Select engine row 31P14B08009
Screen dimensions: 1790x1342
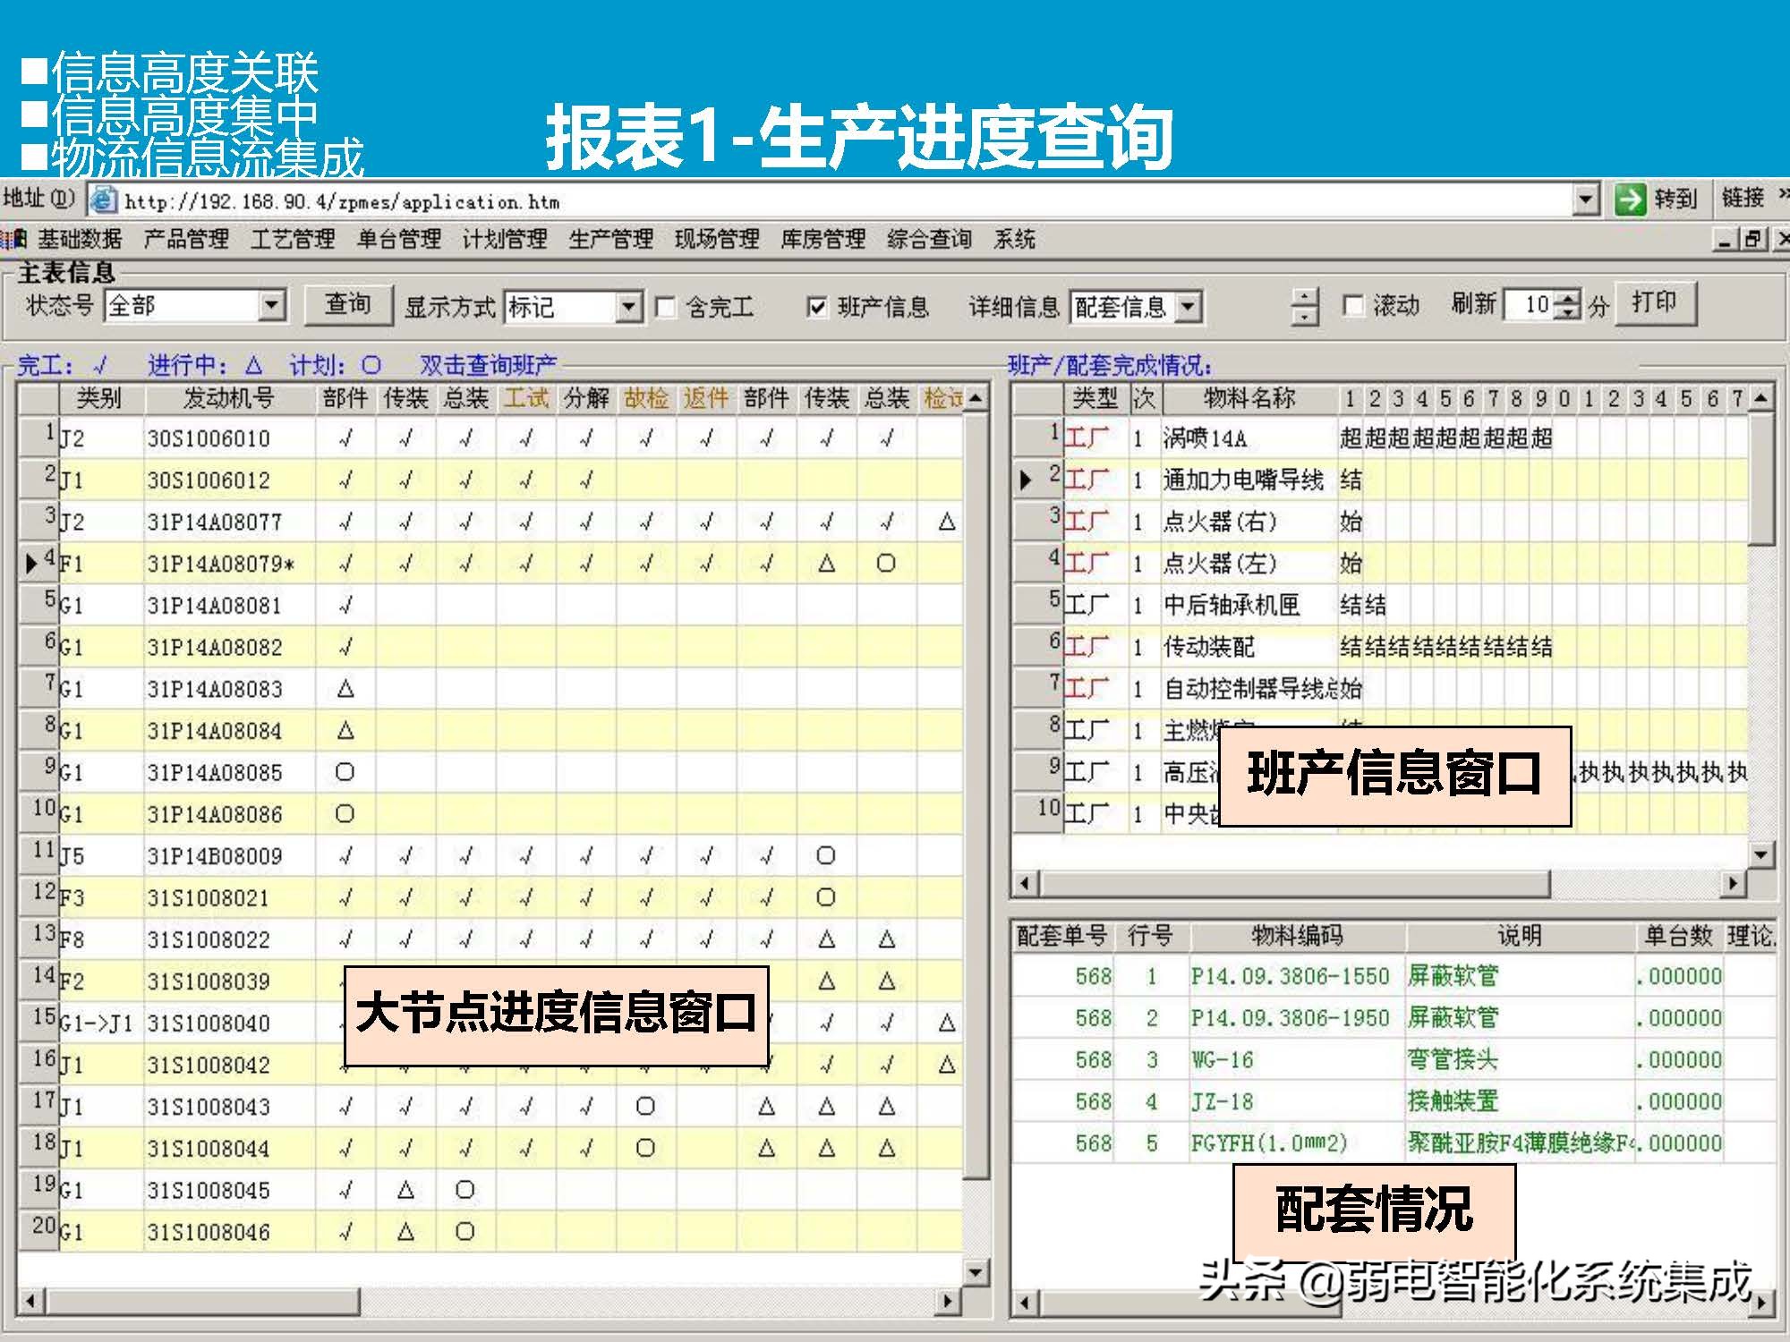(x=490, y=856)
